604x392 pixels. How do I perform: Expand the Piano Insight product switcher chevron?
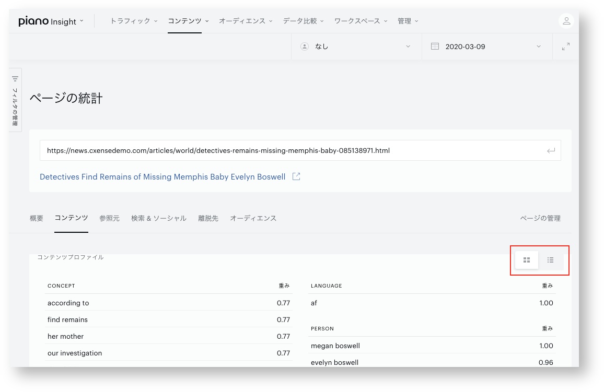pos(82,21)
